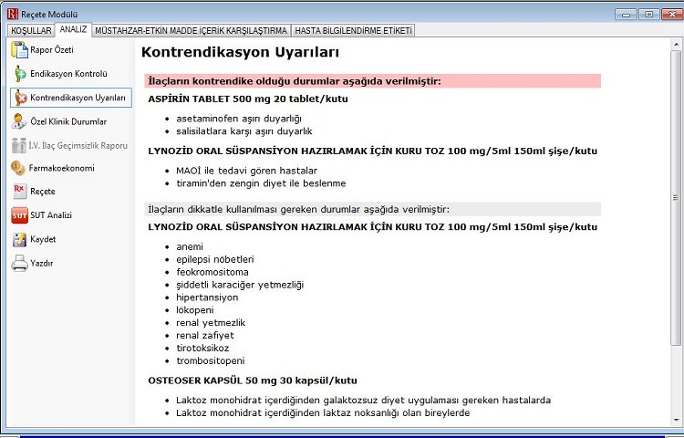This screenshot has height=438, width=684.
Task: Click the scrollbar up arrow
Action: click(676, 45)
